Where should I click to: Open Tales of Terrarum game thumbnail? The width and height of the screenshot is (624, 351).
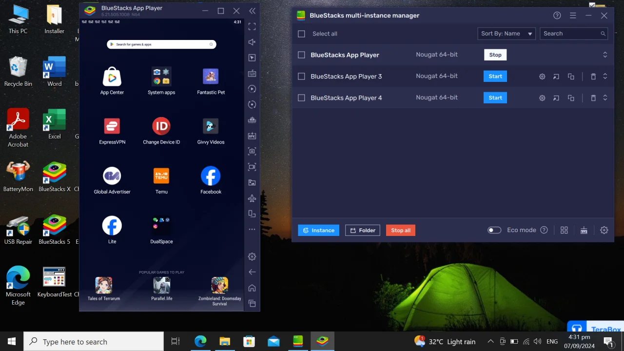(103, 285)
